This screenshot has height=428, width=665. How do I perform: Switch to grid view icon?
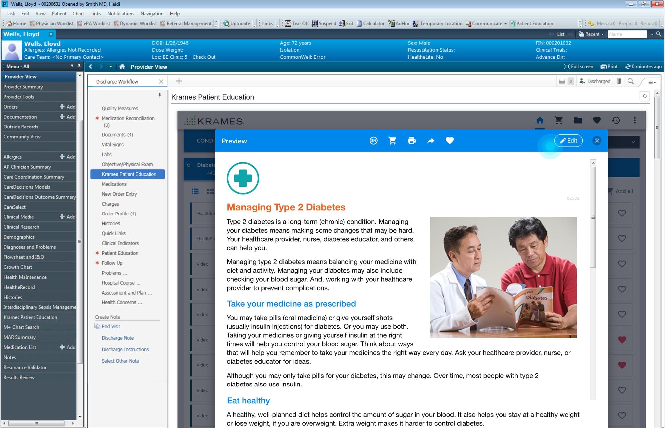click(x=210, y=191)
